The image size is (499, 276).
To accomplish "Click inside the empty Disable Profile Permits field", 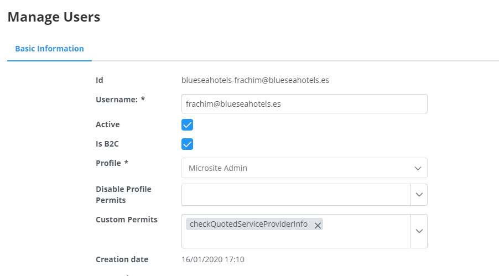I will [x=296, y=195].
